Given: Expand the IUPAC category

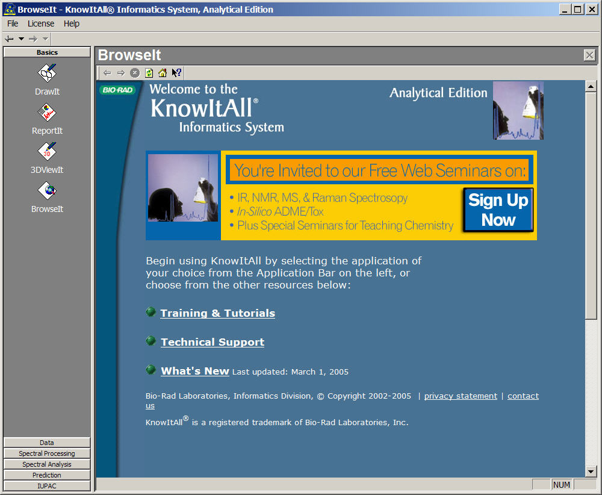Looking at the screenshot, I should [47, 485].
